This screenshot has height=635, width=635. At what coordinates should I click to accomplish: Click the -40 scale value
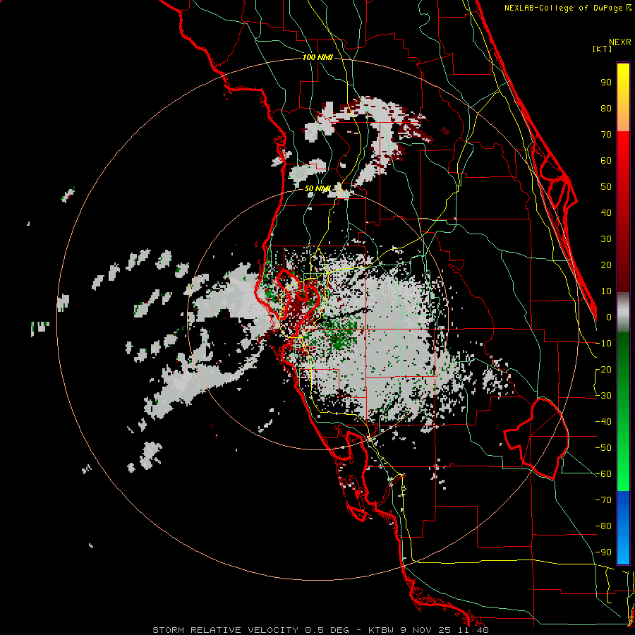point(603,422)
